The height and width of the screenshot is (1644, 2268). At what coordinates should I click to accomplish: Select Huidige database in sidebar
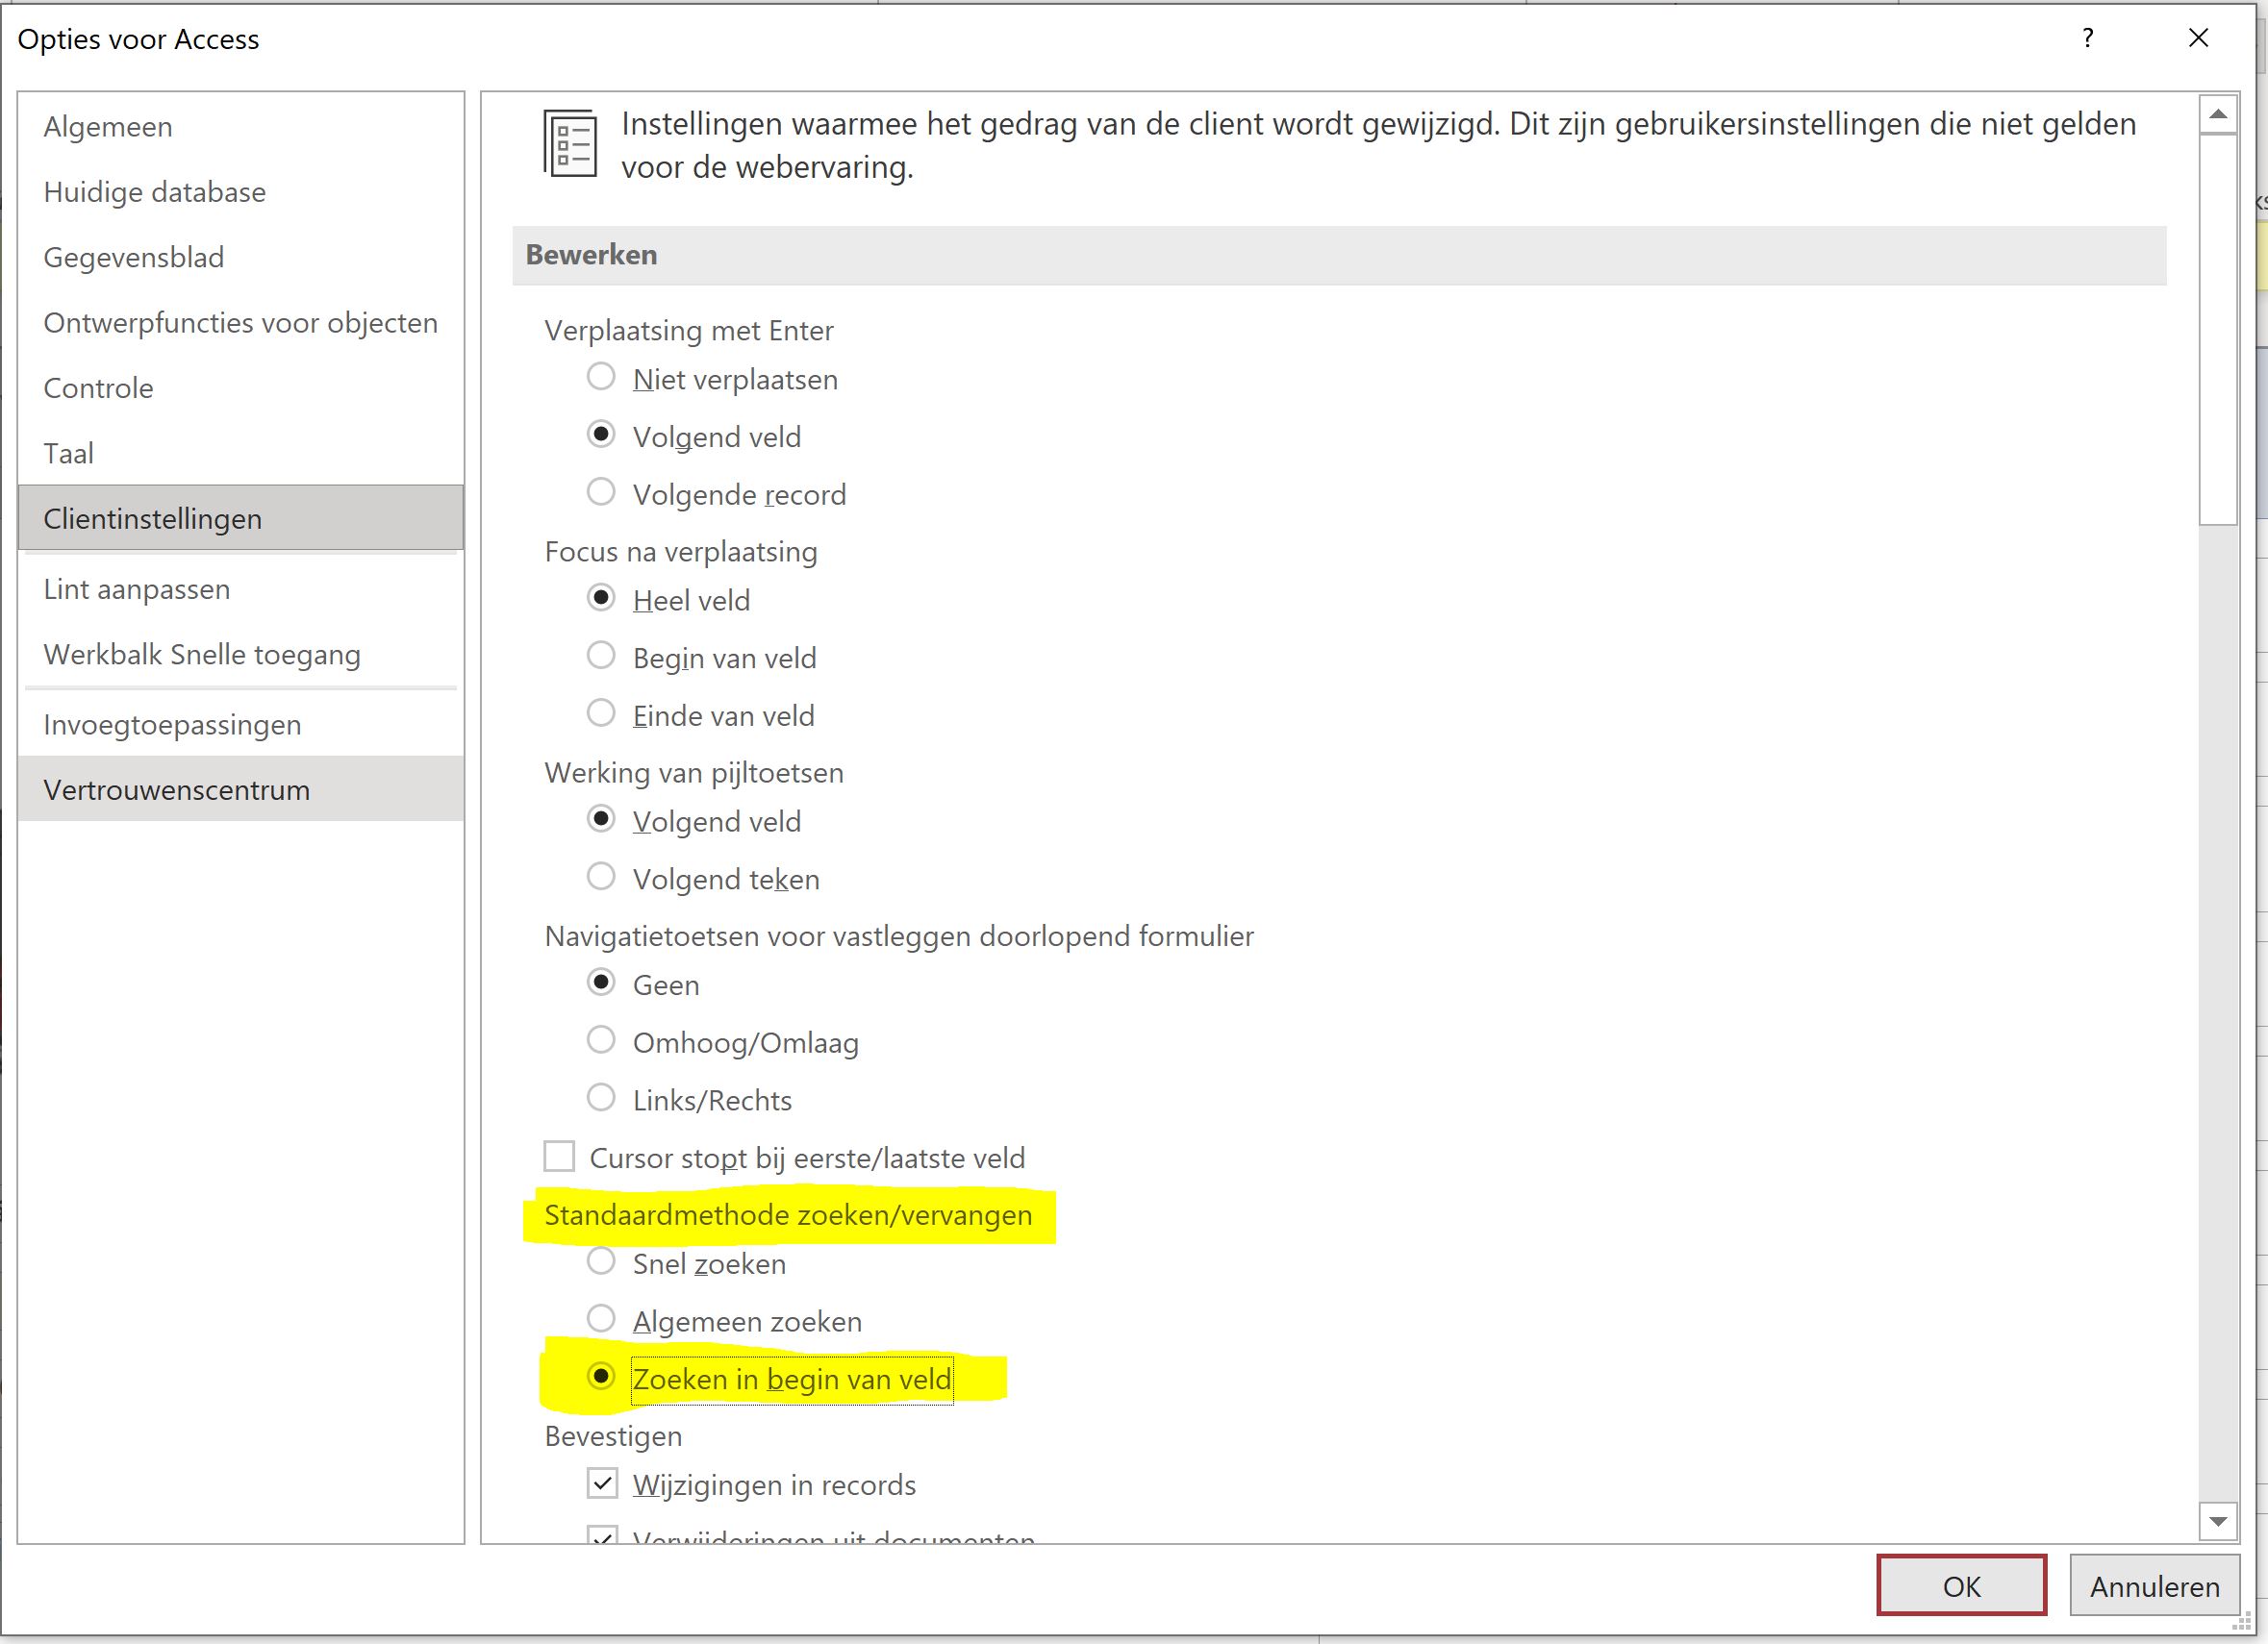[240, 192]
